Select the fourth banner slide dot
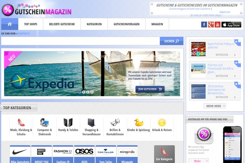This screenshot has height=163, width=245. [x=92, y=92]
